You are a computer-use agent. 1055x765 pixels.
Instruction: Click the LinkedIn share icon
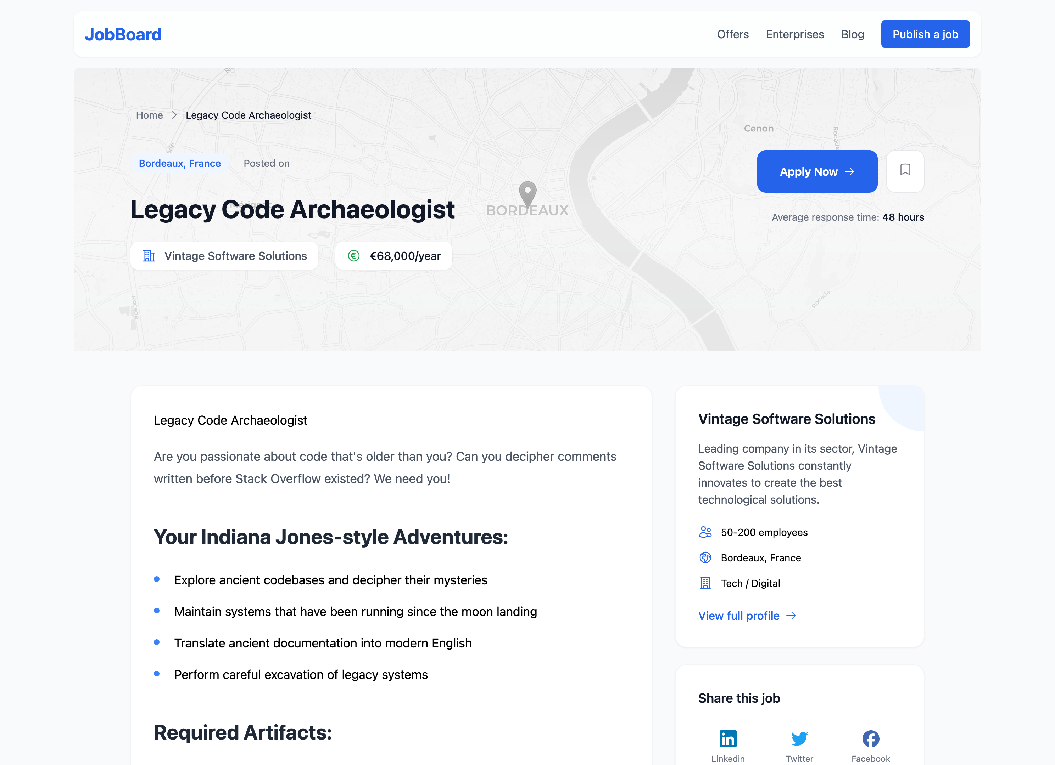727,738
